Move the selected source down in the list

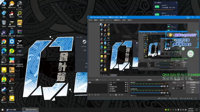point(122,95)
